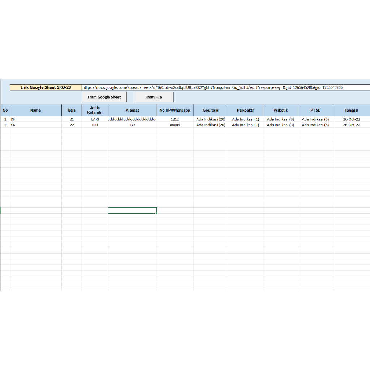Select YA's 26-Oct-22 date cell
This screenshot has height=370, width=370.
click(x=351, y=125)
